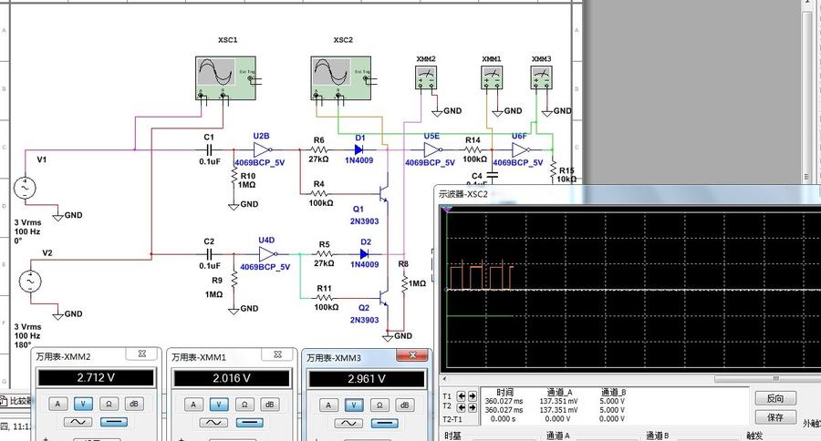Click the XMM3 multimeter instrument icon
The height and width of the screenshot is (441, 821).
[543, 79]
